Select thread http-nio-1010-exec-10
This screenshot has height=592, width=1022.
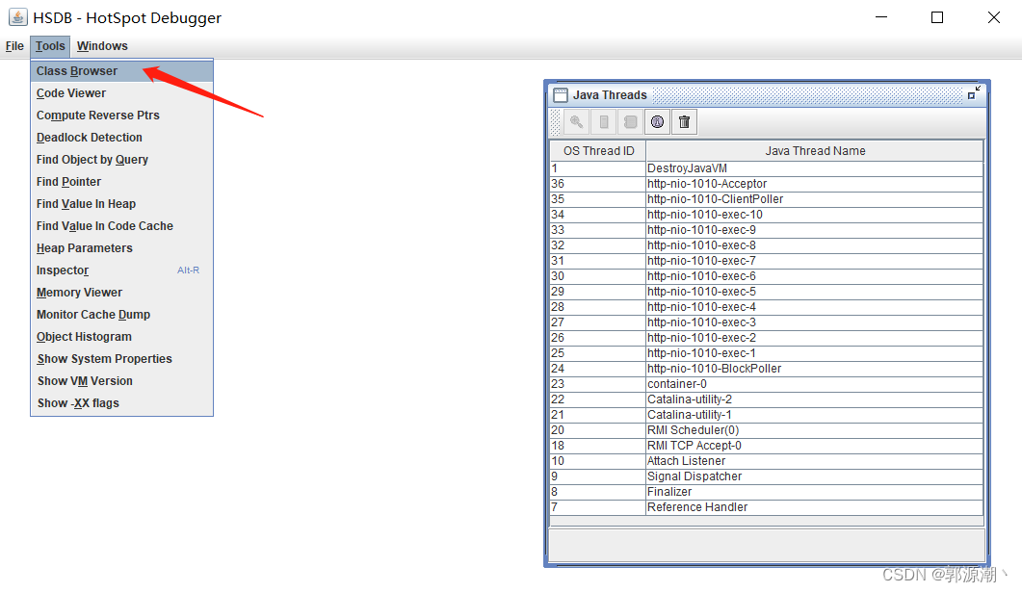tap(767, 215)
